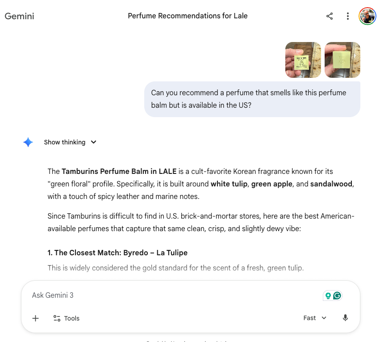Click the green lightbulb suggestion icon
380x342 pixels.
(x=328, y=296)
